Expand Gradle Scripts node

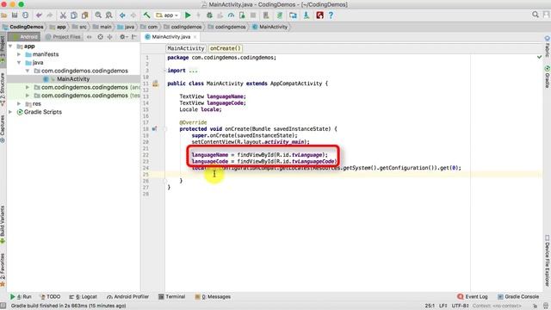point(10,112)
